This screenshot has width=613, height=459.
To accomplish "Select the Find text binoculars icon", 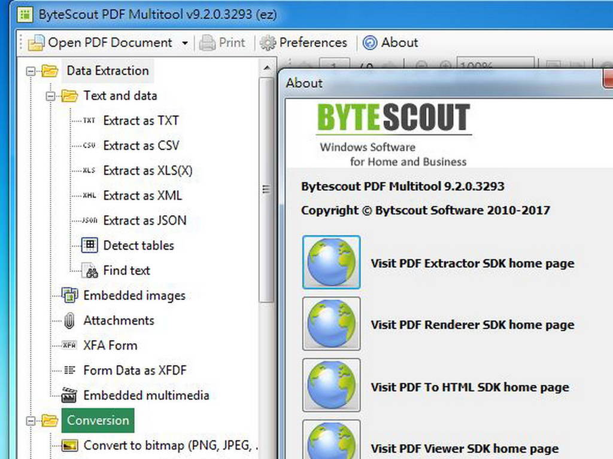I will (90, 270).
